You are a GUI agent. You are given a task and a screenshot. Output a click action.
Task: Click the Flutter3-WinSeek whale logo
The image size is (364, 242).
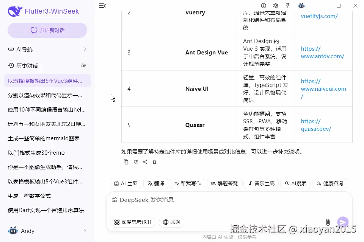[15, 11]
